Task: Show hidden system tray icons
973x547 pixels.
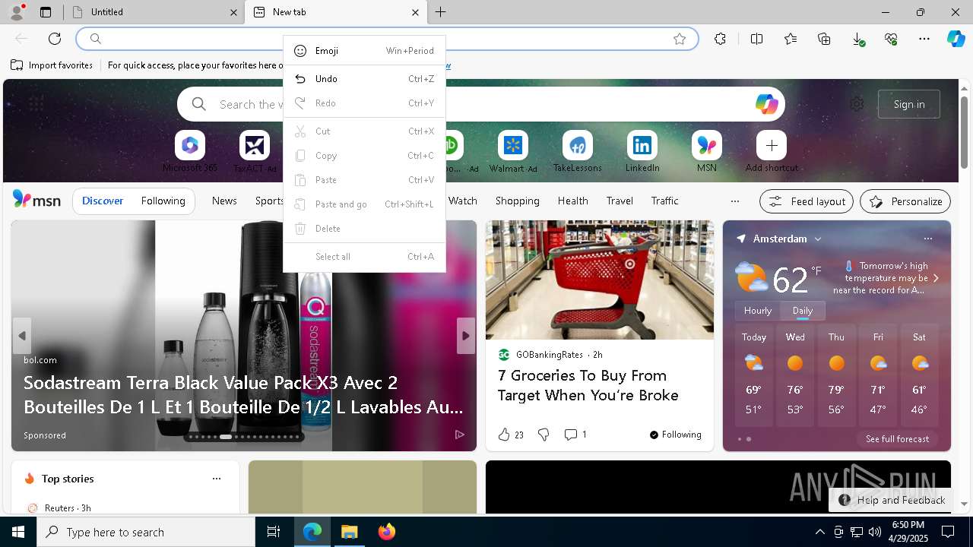Action: [819, 532]
